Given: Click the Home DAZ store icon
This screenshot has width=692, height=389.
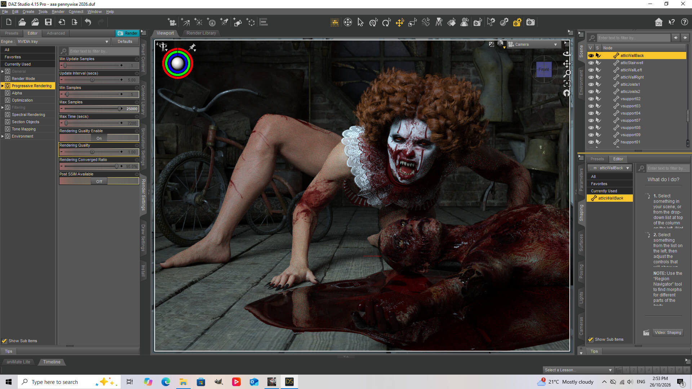Looking at the screenshot, I should tap(658, 22).
